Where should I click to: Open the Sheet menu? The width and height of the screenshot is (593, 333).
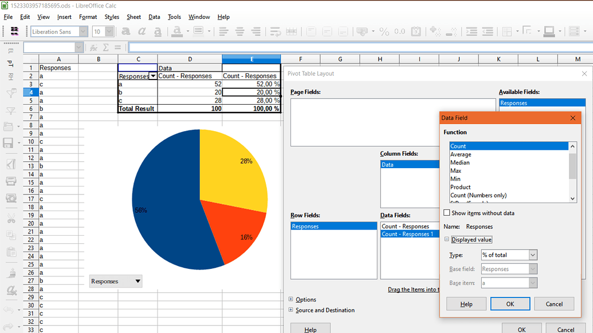(134, 17)
